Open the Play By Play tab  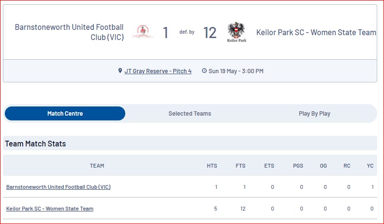point(314,114)
